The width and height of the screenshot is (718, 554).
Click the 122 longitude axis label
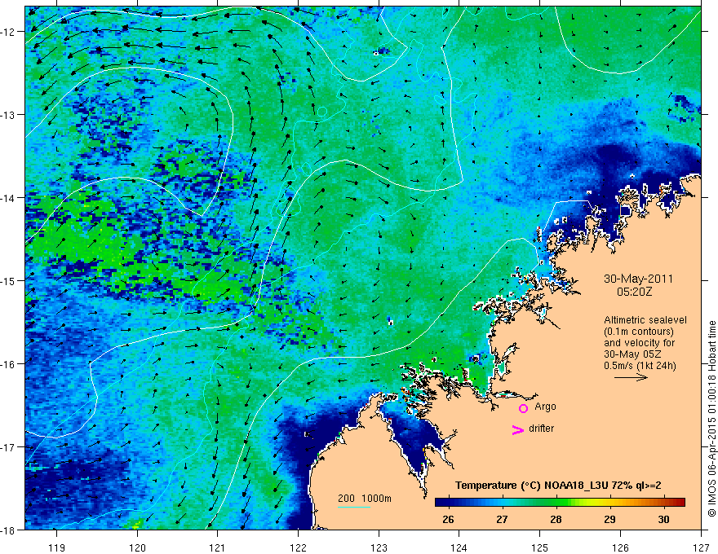click(x=298, y=547)
